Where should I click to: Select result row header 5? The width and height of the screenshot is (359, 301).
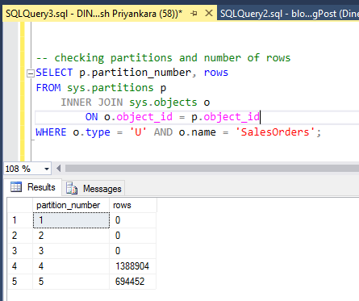20,282
